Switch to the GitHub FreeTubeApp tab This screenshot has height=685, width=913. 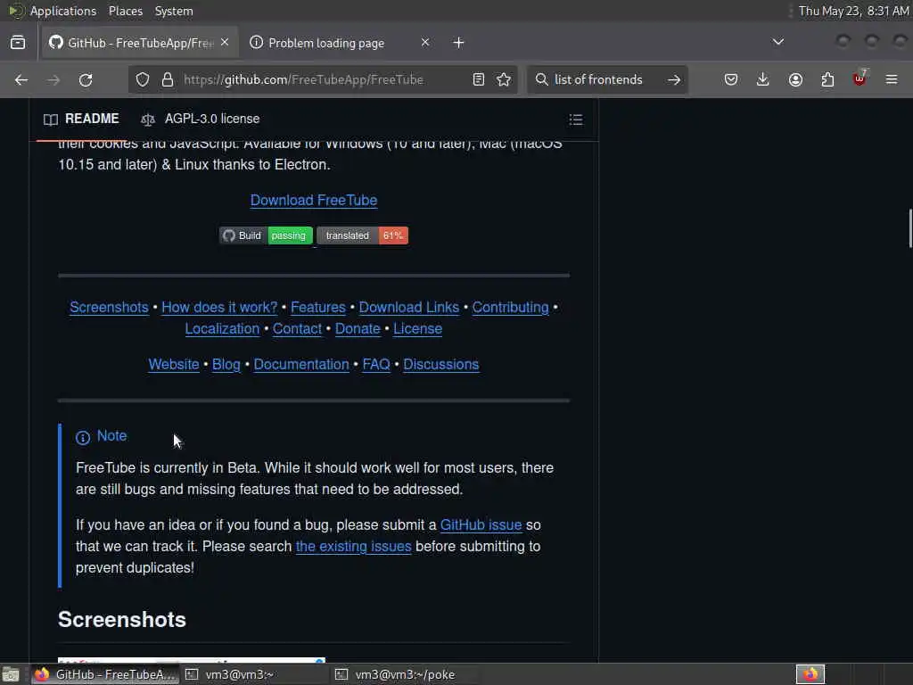coord(140,43)
